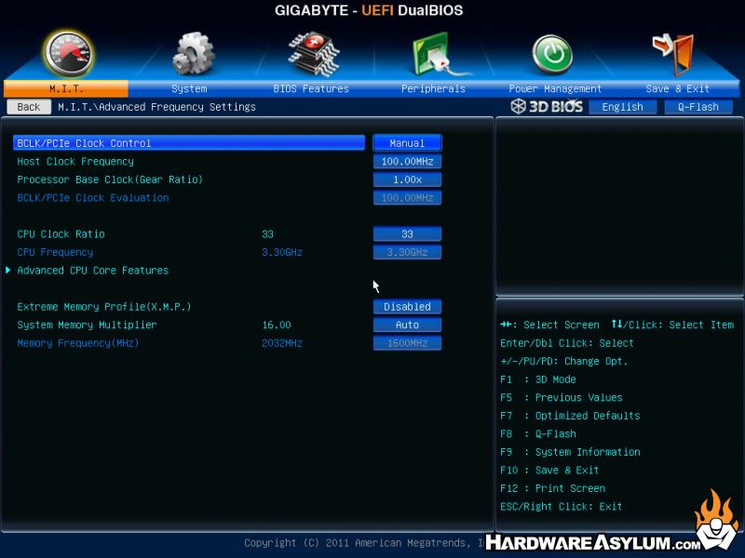Select the CPU Clock Ratio label
The image size is (745, 558).
(61, 234)
